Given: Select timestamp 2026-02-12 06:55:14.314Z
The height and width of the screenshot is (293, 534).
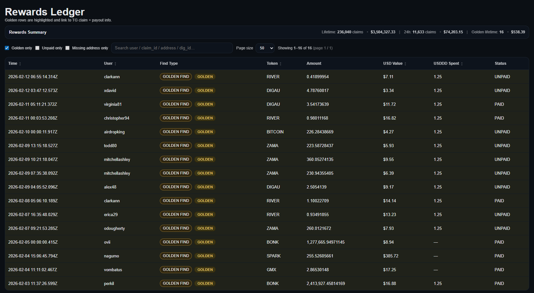Looking at the screenshot, I should [32, 77].
